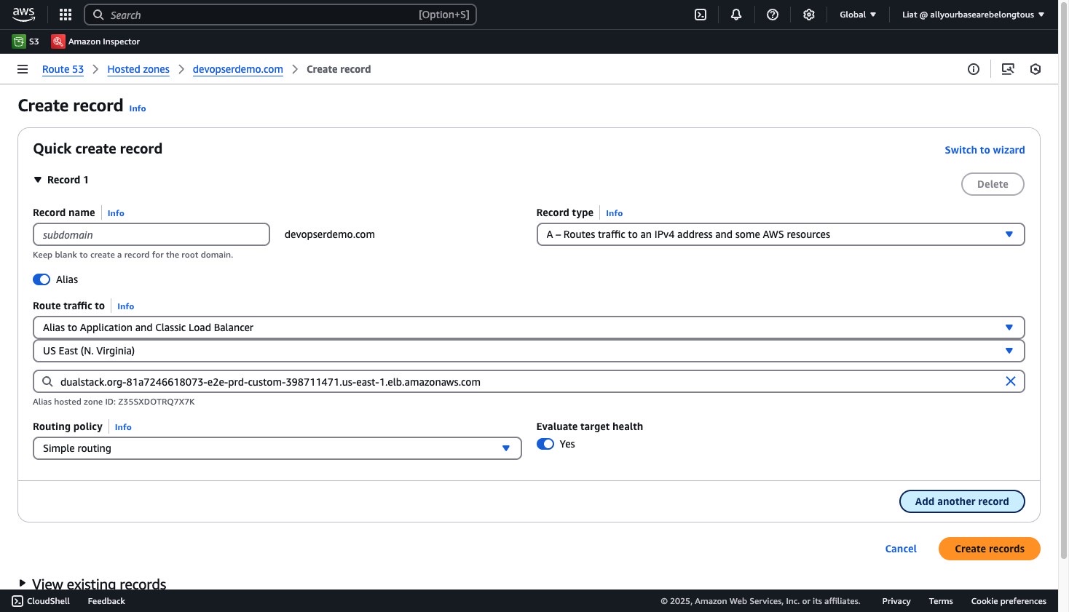Open the Global region selector
The image size is (1069, 612).
pos(858,15)
